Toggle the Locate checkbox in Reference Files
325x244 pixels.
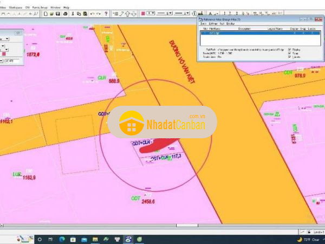click(290, 57)
